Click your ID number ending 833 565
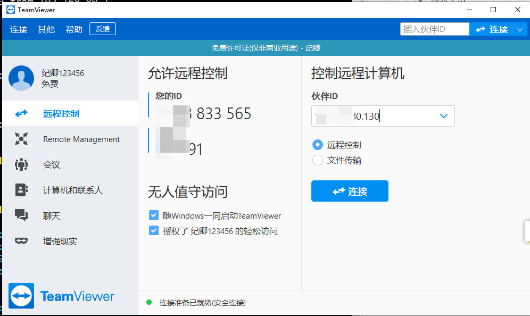 click(x=203, y=113)
